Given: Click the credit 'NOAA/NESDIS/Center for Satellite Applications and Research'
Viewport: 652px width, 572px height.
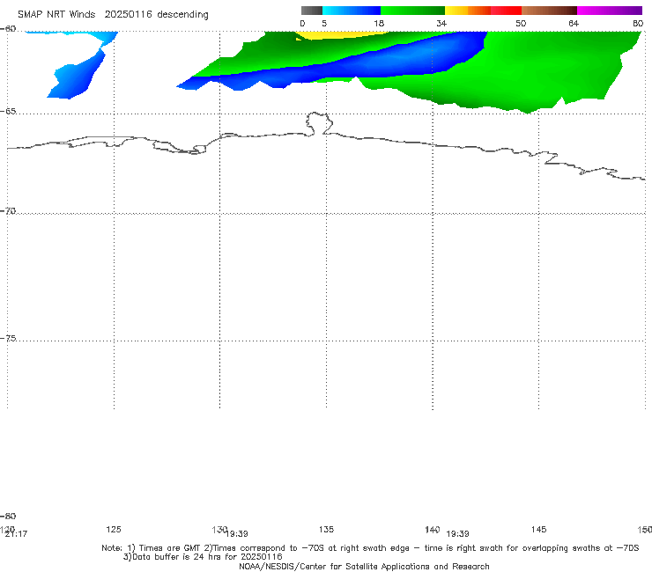Looking at the screenshot, I should coord(364,567).
